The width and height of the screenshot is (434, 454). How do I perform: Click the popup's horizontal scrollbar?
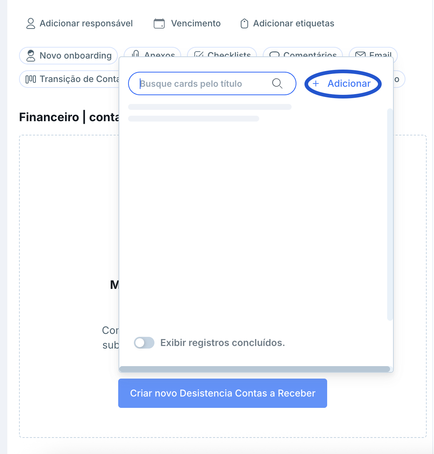255,369
